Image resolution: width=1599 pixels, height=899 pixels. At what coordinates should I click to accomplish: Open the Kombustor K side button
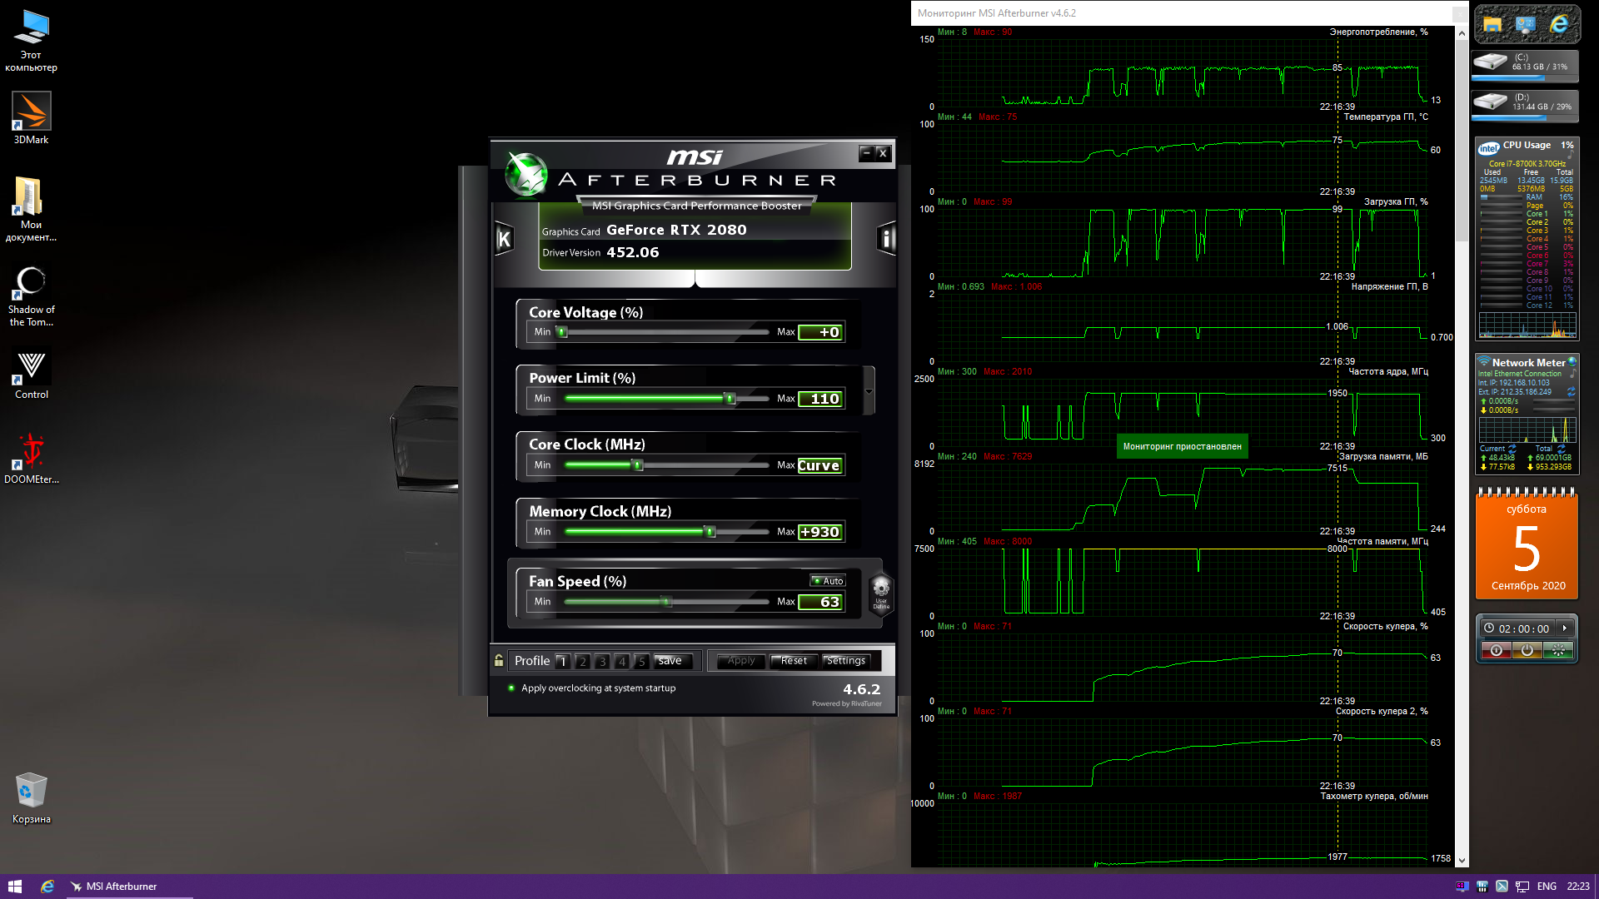pos(503,240)
